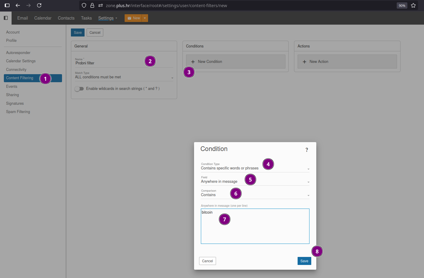Enable wildcards in search strings toggle
424x278 pixels.
tap(79, 89)
